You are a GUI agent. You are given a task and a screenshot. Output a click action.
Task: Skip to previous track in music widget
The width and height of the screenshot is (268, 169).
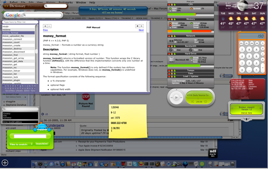tap(171, 97)
